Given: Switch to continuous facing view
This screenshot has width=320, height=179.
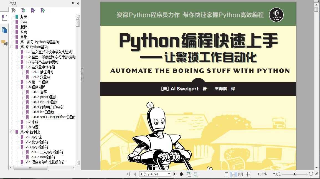Looking at the screenshot, I should 248,174.
